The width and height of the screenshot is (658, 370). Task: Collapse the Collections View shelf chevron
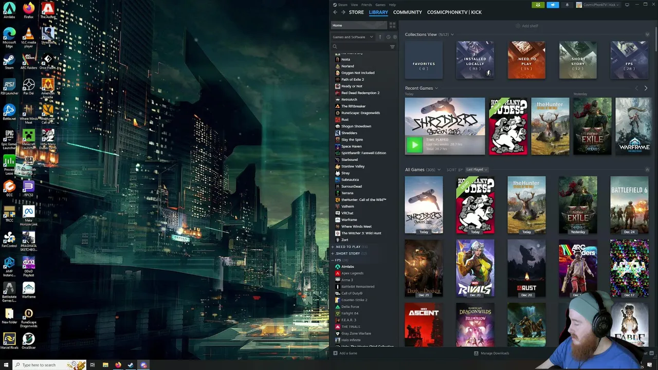[647, 34]
